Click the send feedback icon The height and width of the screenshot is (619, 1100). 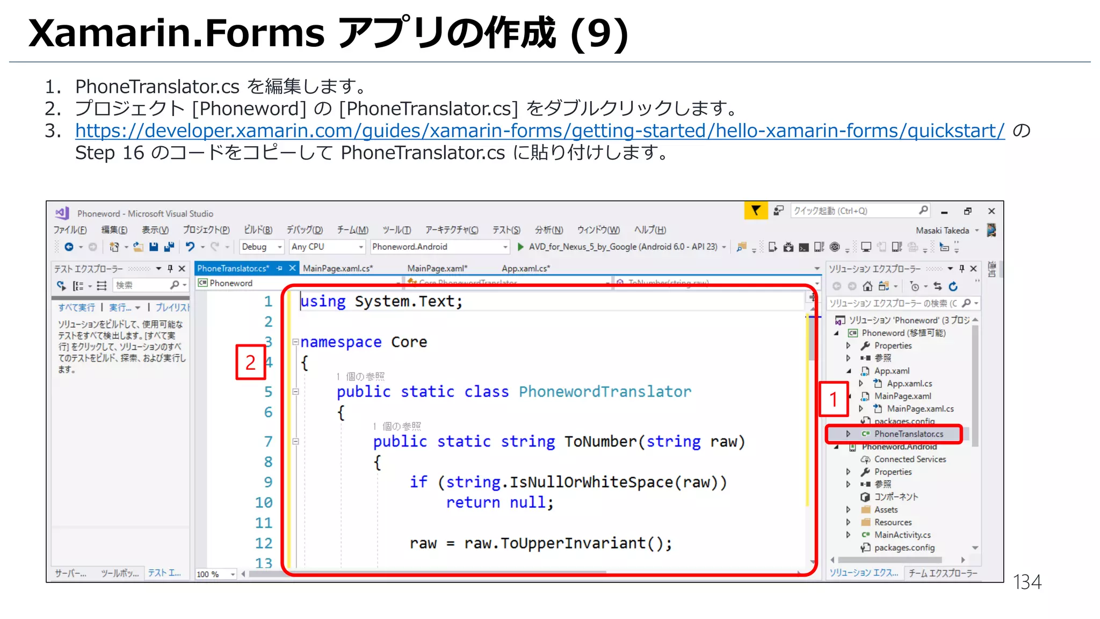(x=778, y=211)
